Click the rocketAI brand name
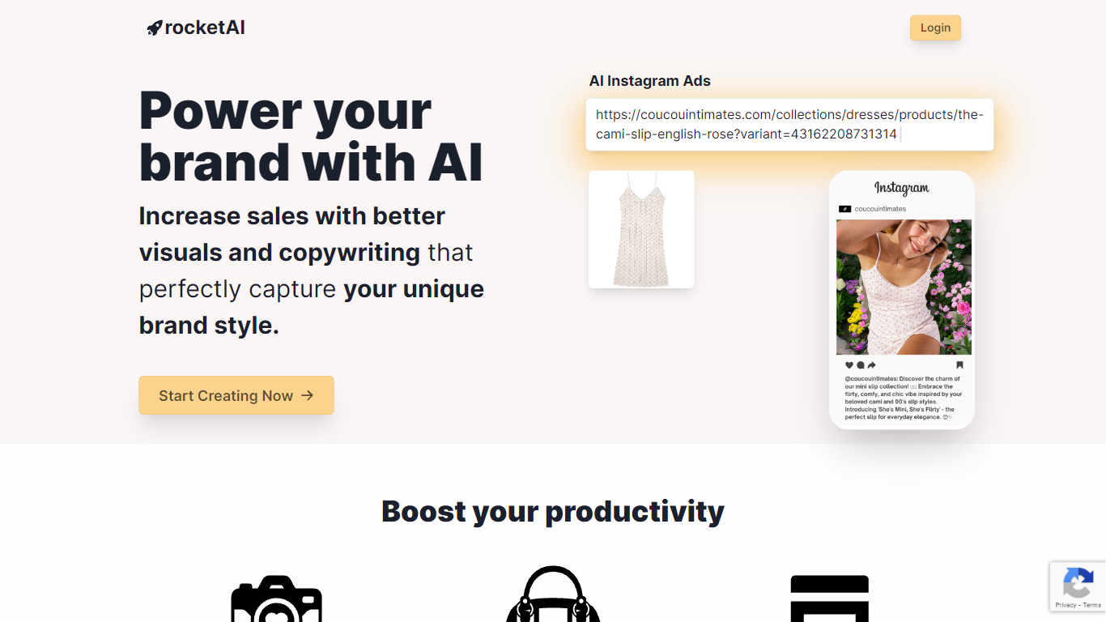Viewport: 1106px width, 622px height. click(205, 28)
